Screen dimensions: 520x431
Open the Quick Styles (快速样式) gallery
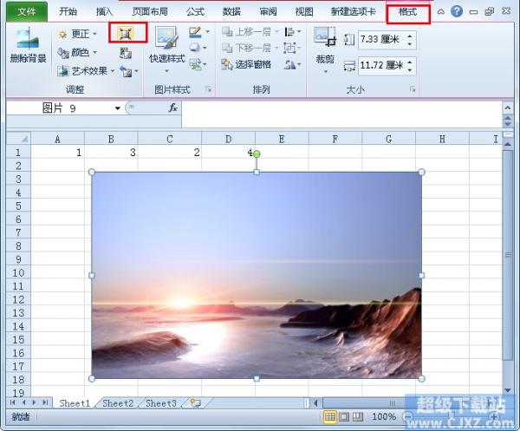166,49
